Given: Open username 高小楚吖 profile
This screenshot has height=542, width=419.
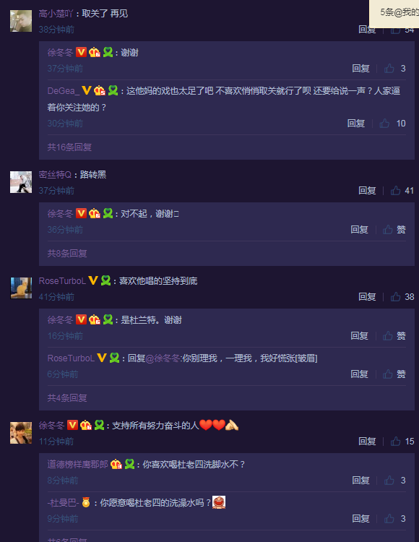Looking at the screenshot, I should click(x=56, y=14).
